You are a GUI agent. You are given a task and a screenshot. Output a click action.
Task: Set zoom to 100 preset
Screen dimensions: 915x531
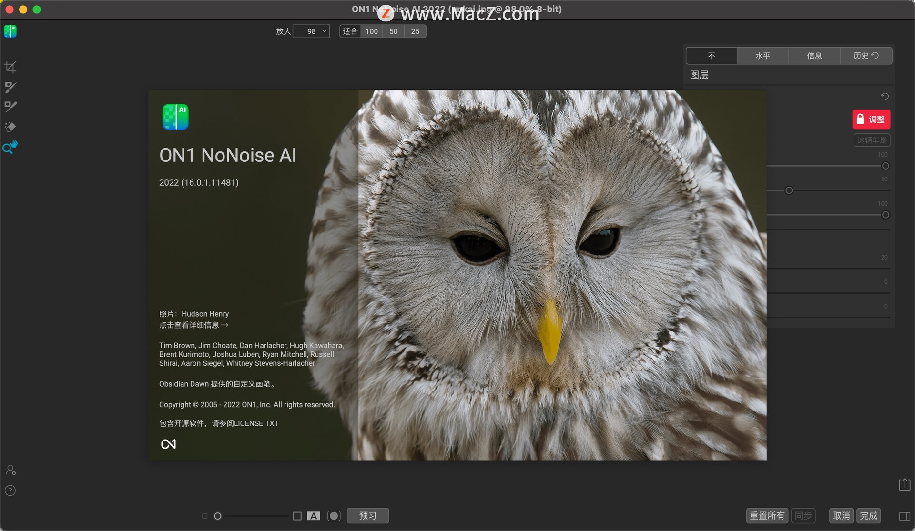click(x=372, y=31)
